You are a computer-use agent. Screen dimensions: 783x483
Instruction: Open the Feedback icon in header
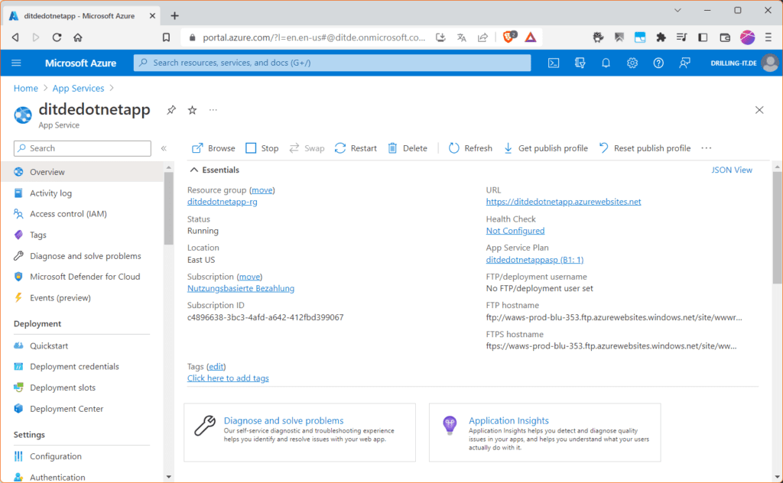tap(684, 63)
